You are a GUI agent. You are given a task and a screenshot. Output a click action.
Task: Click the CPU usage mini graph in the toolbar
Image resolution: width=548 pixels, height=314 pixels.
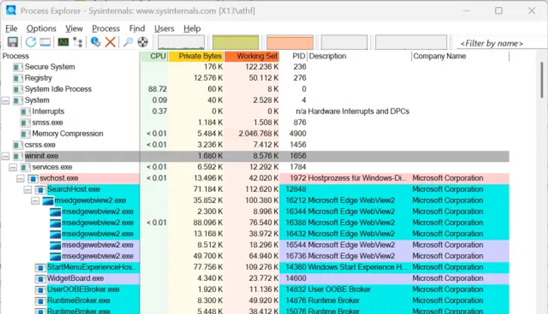181,42
